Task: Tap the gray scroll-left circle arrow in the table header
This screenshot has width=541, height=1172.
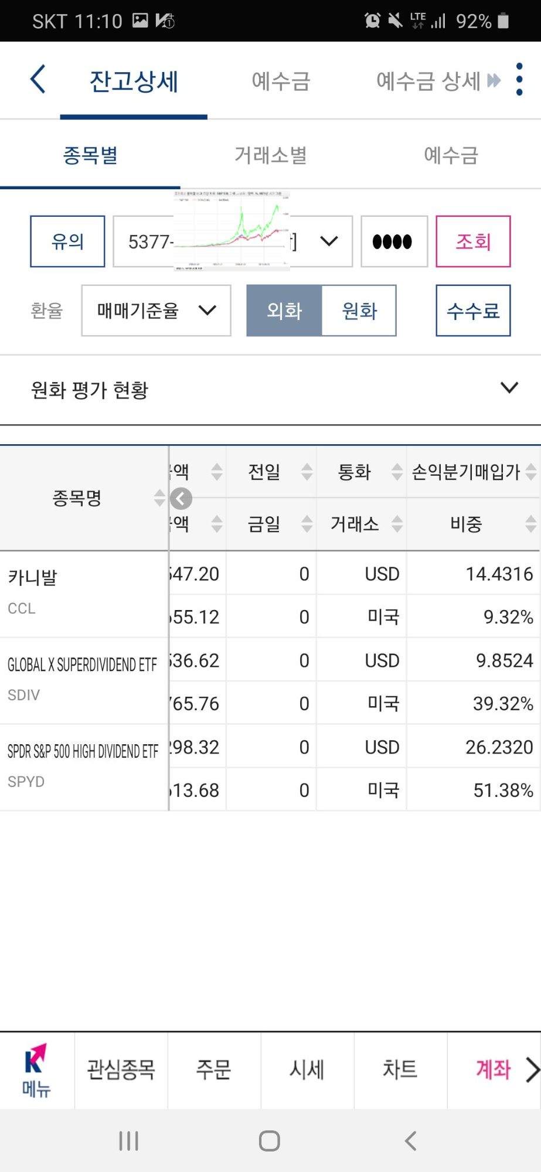Action: coord(181,499)
